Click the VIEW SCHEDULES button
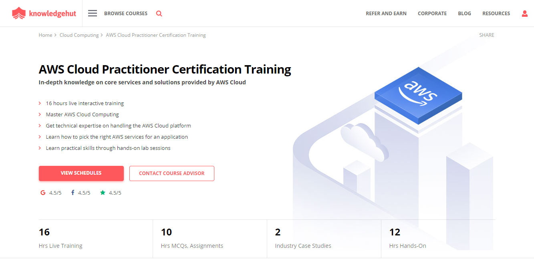This screenshot has height=259, width=534. pos(81,173)
